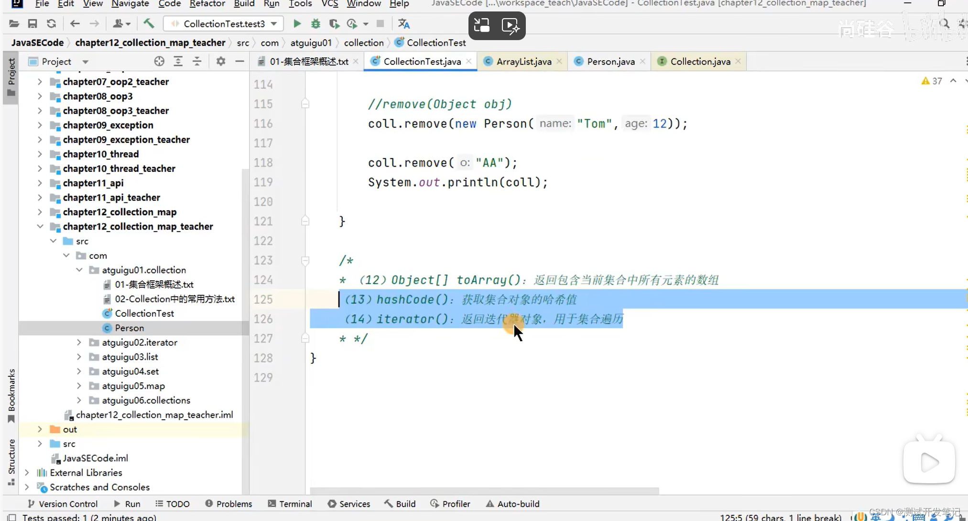Click the user/VCS account icon in toolbar

[121, 23]
